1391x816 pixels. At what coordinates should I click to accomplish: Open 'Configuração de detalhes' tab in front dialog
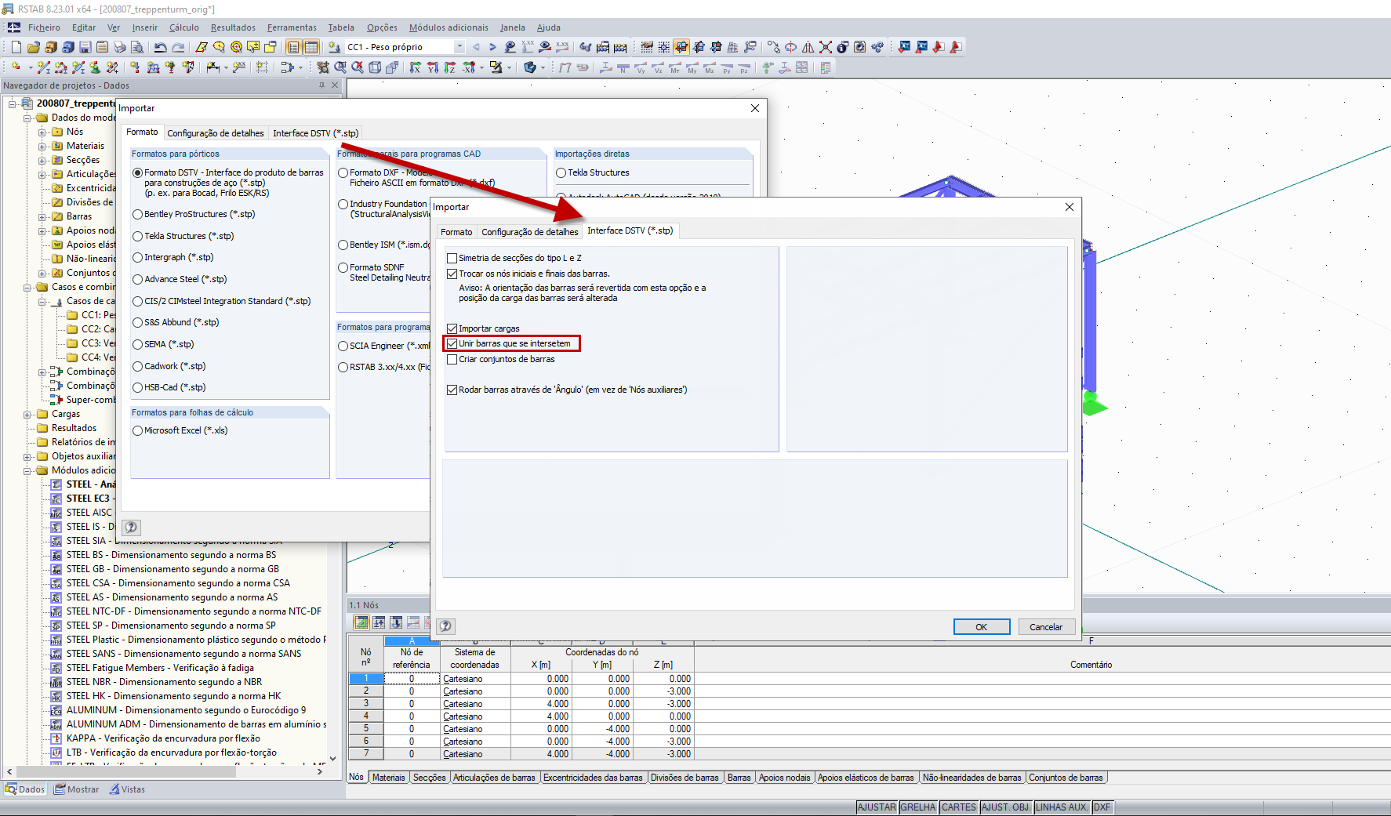click(x=530, y=232)
